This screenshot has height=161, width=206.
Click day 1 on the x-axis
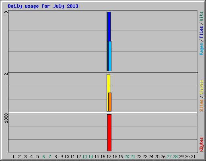[13, 157]
